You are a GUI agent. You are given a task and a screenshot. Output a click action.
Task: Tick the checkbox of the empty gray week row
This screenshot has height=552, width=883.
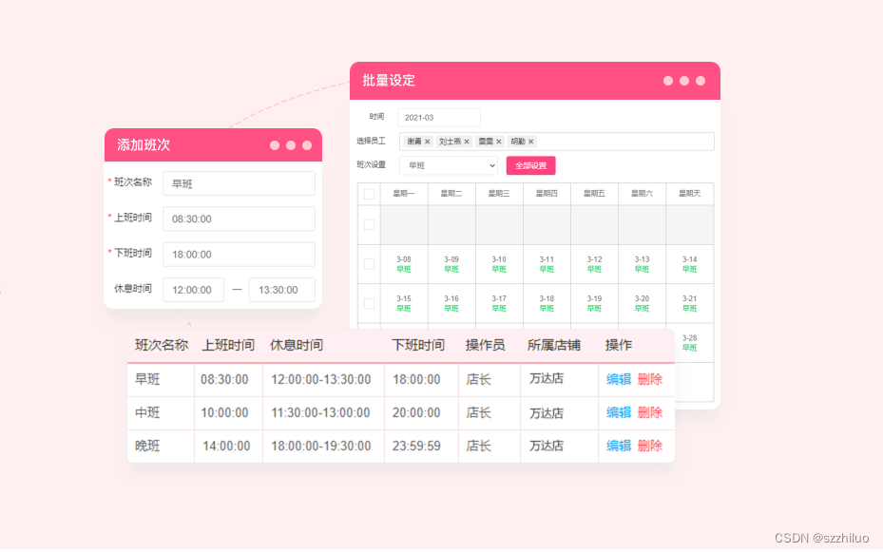[370, 225]
